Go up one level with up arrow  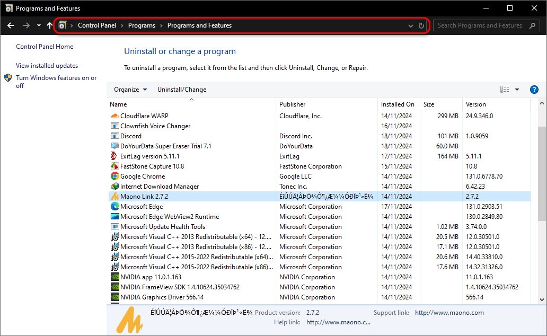[x=49, y=25]
